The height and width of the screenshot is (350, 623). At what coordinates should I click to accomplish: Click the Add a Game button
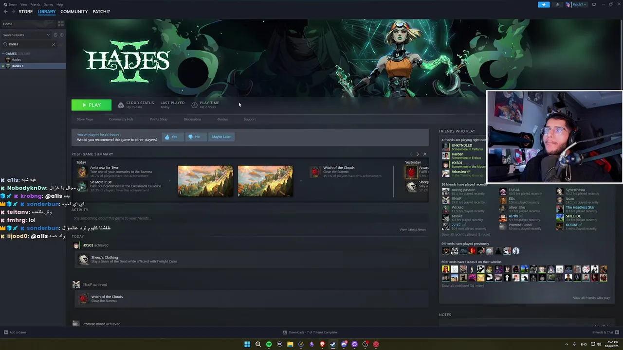(15, 332)
